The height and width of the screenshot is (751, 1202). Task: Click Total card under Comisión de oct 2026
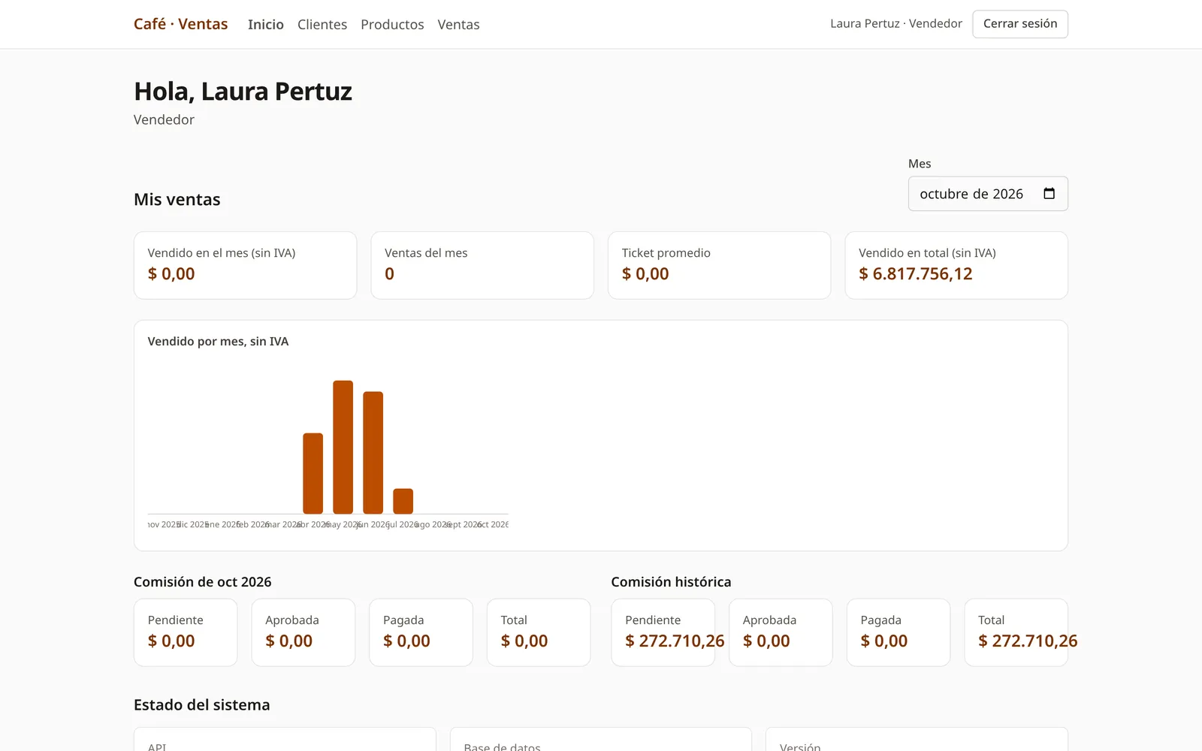coord(539,632)
